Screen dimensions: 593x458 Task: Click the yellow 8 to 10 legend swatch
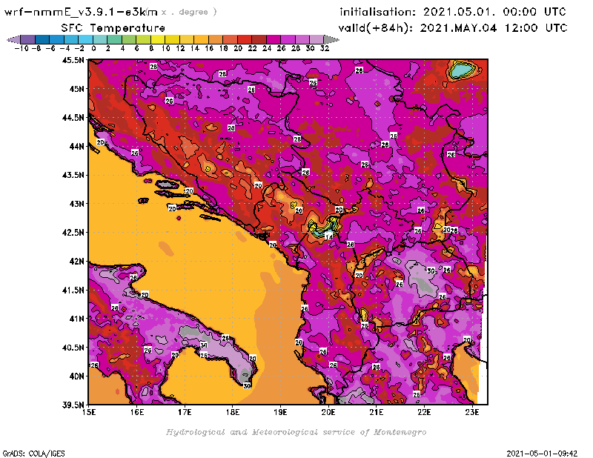point(158,39)
